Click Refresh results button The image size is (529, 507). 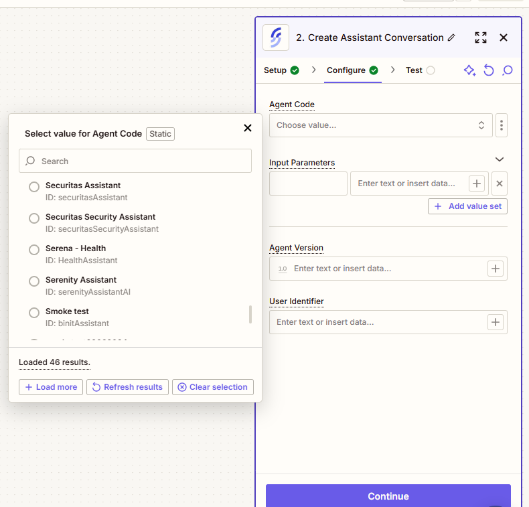click(x=127, y=387)
